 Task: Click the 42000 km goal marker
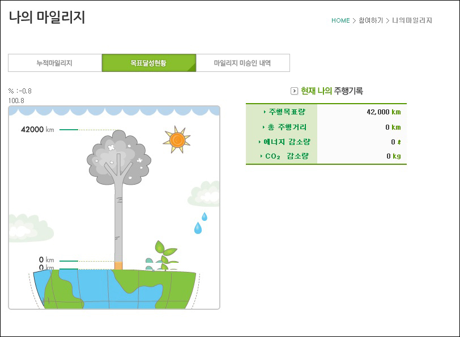pyautogui.click(x=37, y=129)
